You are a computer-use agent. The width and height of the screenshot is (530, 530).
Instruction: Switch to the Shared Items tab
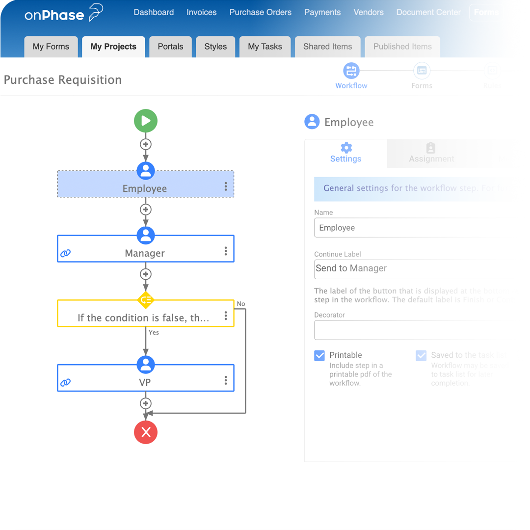(x=327, y=47)
